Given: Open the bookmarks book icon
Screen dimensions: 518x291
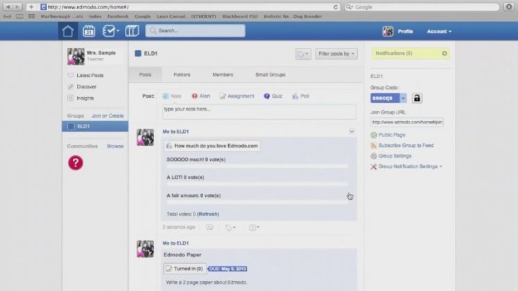Looking at the screenshot, I should (19, 16).
